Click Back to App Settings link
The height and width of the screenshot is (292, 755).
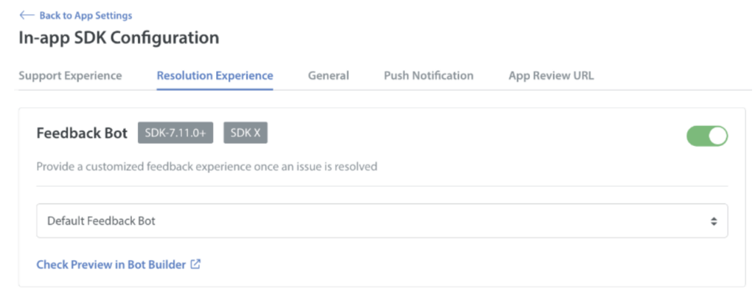coord(86,15)
